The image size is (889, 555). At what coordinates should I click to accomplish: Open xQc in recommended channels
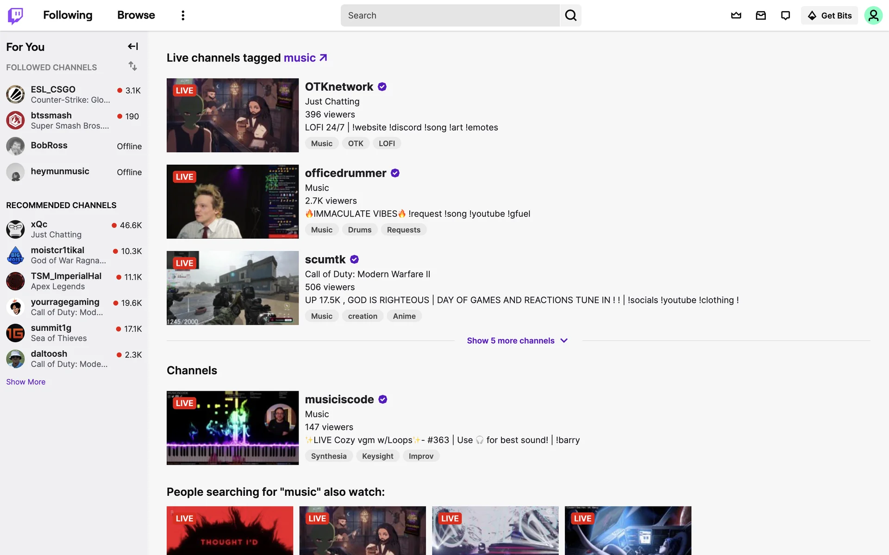[x=39, y=224]
